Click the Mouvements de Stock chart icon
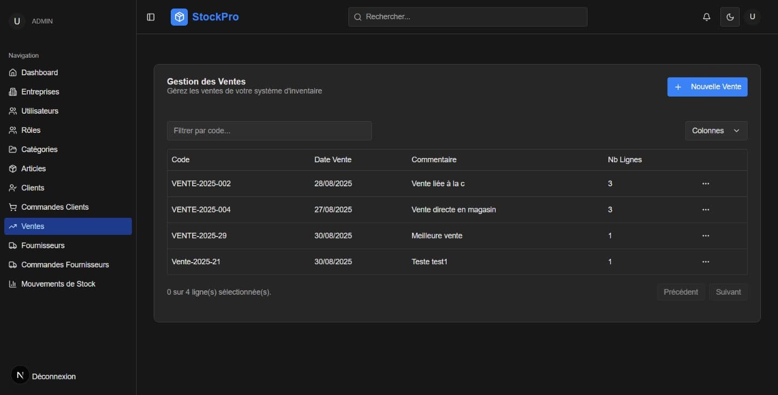The height and width of the screenshot is (395, 778). pyautogui.click(x=13, y=284)
